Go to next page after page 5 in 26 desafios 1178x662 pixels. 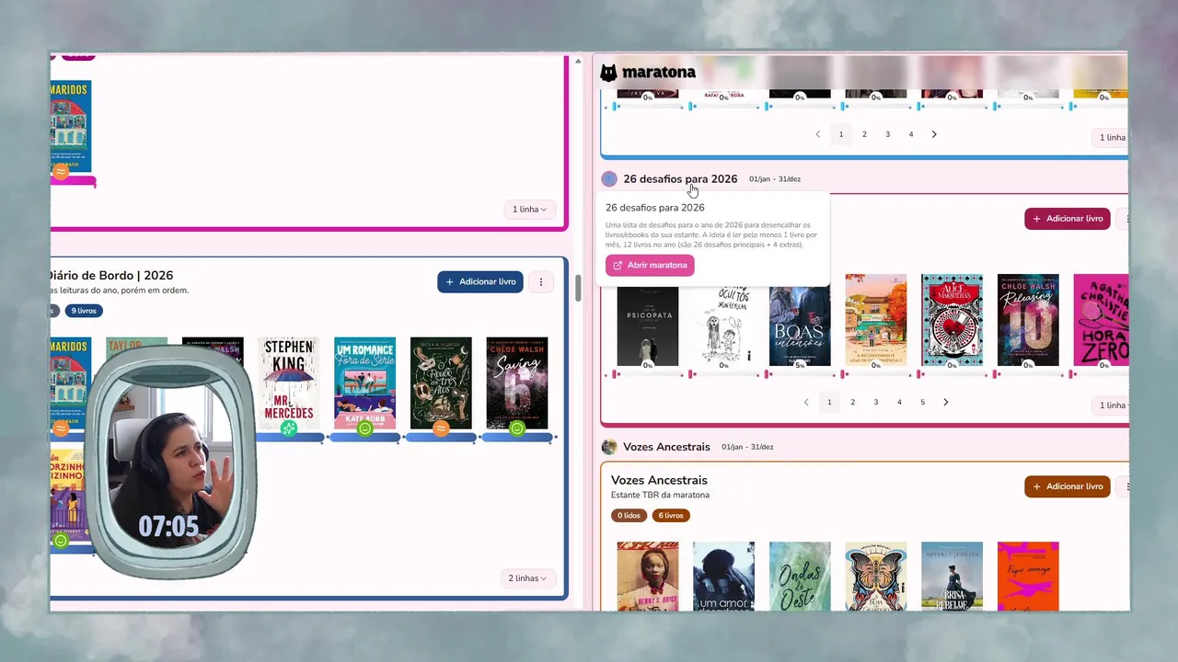pyautogui.click(x=946, y=402)
